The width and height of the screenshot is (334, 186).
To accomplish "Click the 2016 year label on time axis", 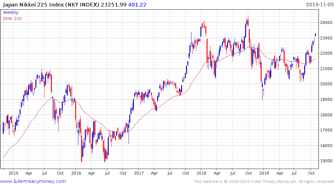I will click(76, 173).
